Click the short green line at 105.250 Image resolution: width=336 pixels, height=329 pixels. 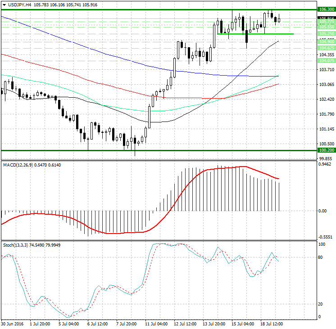click(255, 34)
